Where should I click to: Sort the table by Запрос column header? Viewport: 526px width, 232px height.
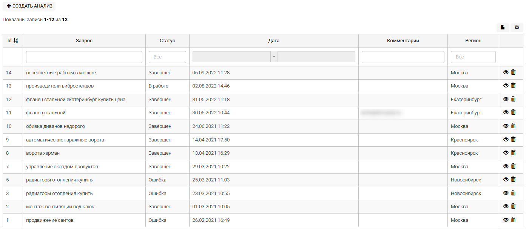pyautogui.click(x=84, y=41)
